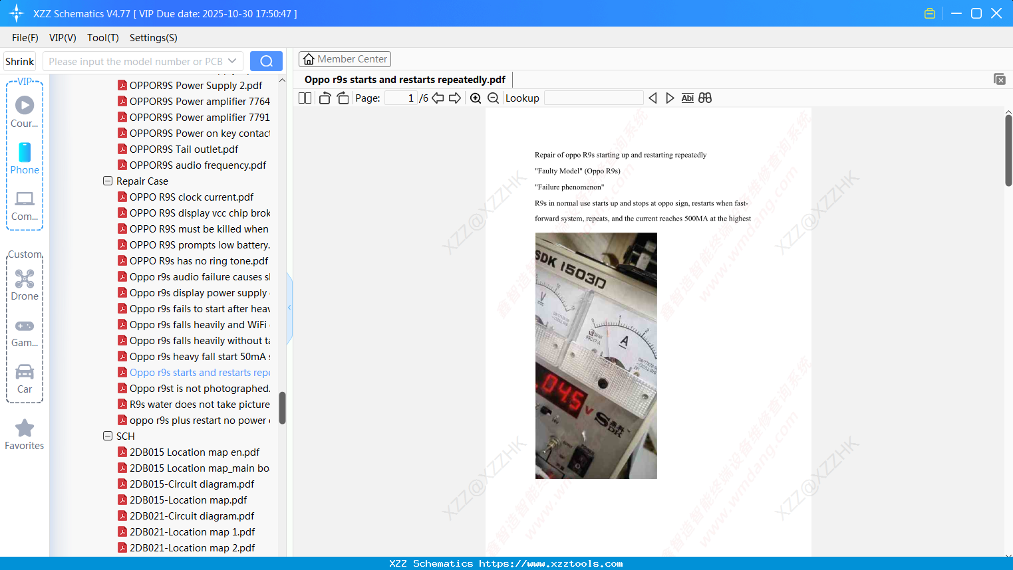Open the Settings(S) menu
1013x570 pixels.
click(154, 38)
